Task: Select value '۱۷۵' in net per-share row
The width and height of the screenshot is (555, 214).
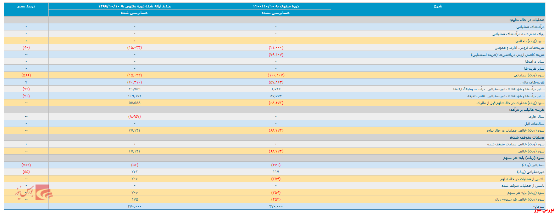Action: click(x=134, y=199)
